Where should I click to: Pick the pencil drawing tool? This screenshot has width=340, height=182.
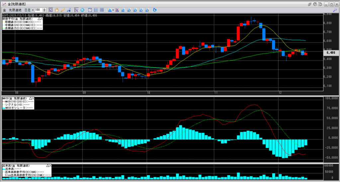click(x=63, y=10)
